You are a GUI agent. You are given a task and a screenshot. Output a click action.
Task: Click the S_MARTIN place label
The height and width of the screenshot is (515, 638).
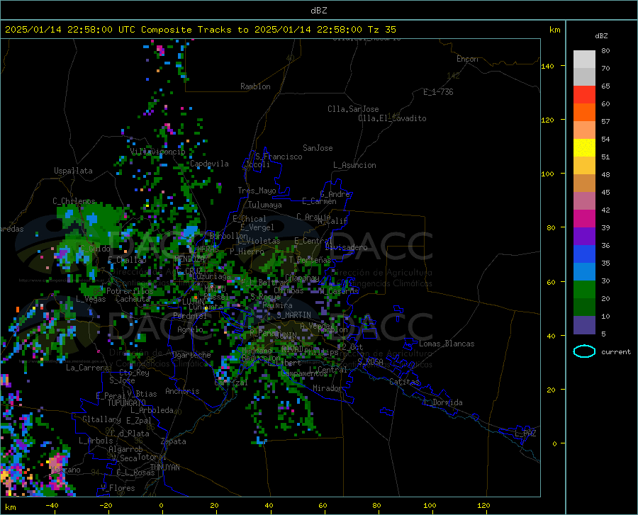[x=293, y=315]
